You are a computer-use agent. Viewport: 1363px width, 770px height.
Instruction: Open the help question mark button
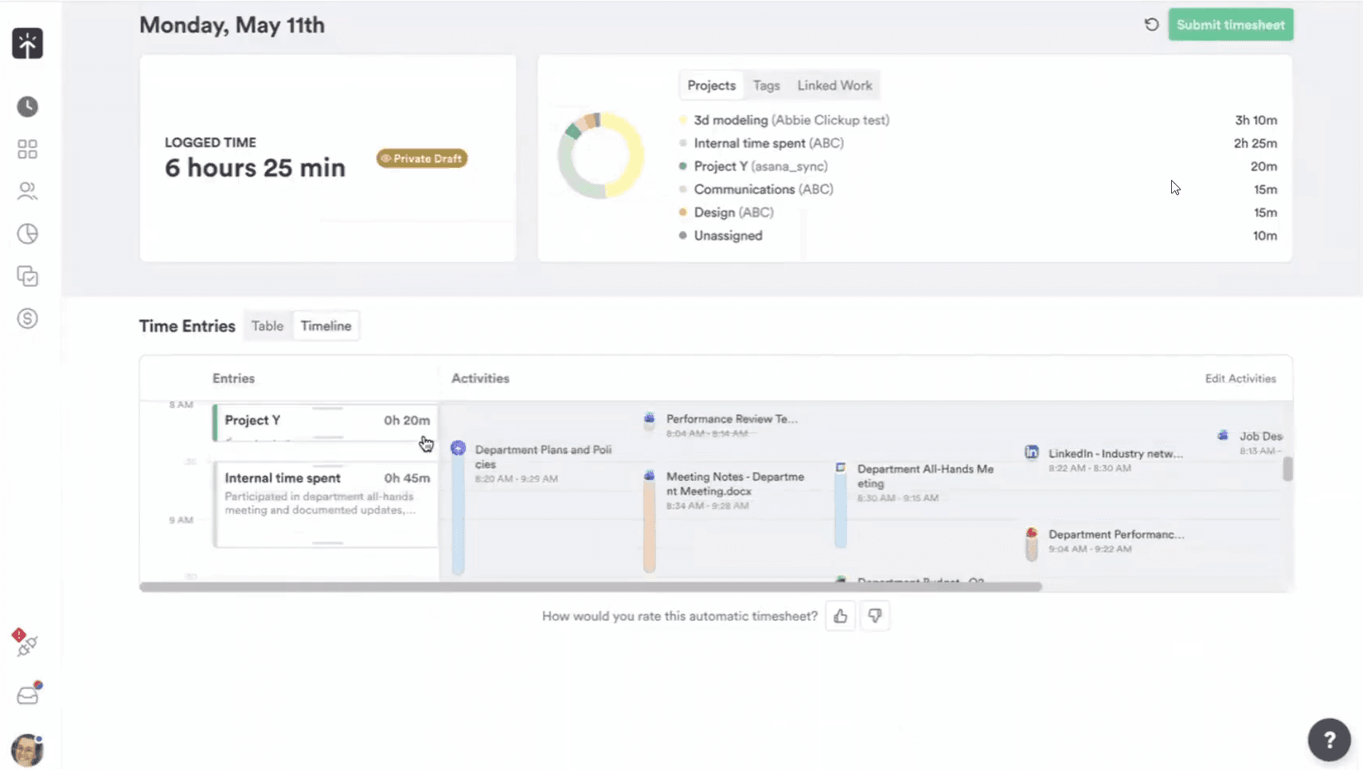coord(1329,740)
